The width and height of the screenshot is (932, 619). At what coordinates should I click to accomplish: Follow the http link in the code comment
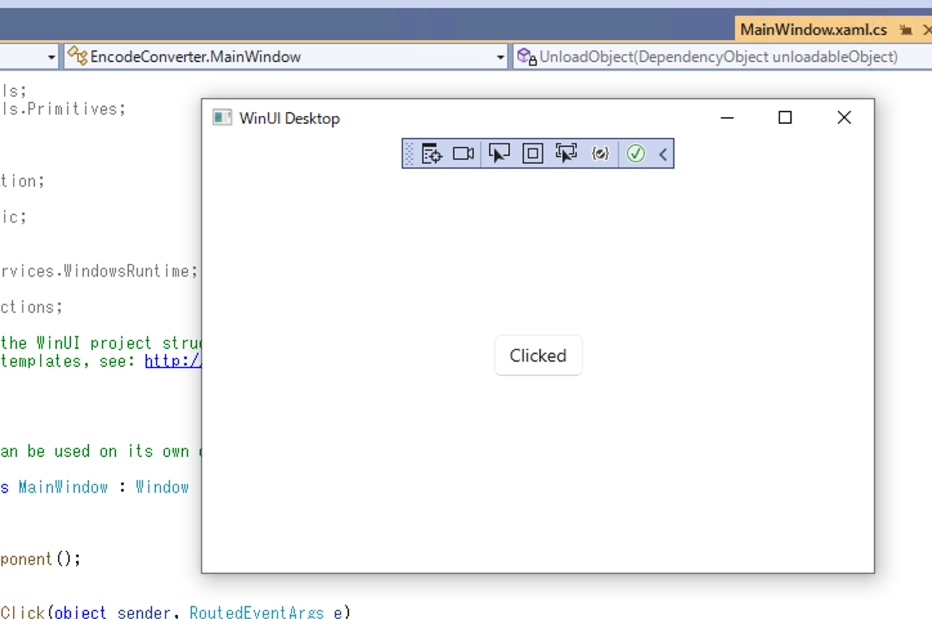172,361
